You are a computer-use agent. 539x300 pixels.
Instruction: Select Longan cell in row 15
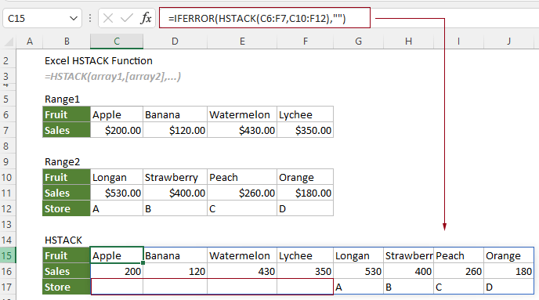pos(358,255)
